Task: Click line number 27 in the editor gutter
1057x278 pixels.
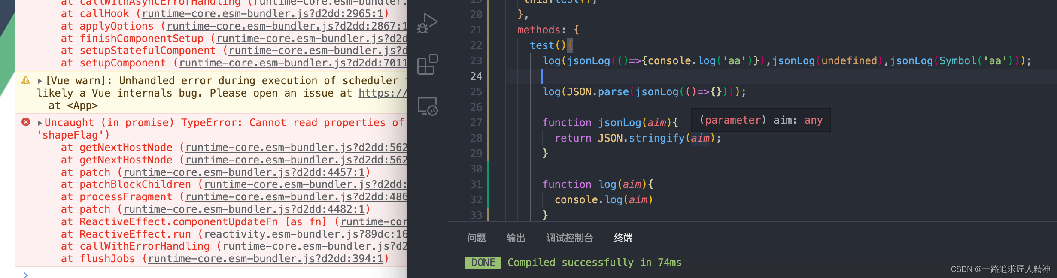Action: point(476,122)
